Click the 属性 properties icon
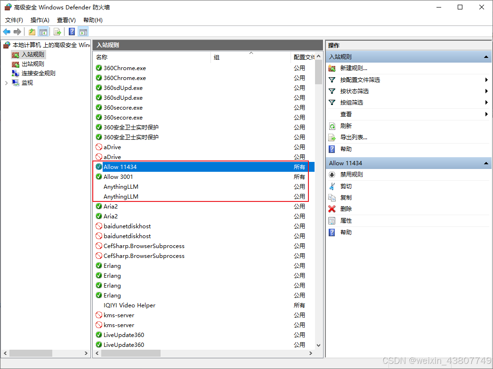This screenshot has width=493, height=369. coord(332,221)
